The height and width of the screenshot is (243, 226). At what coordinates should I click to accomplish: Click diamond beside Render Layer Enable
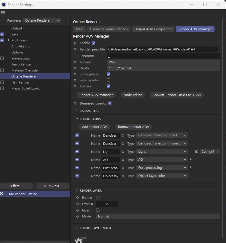[78, 198]
